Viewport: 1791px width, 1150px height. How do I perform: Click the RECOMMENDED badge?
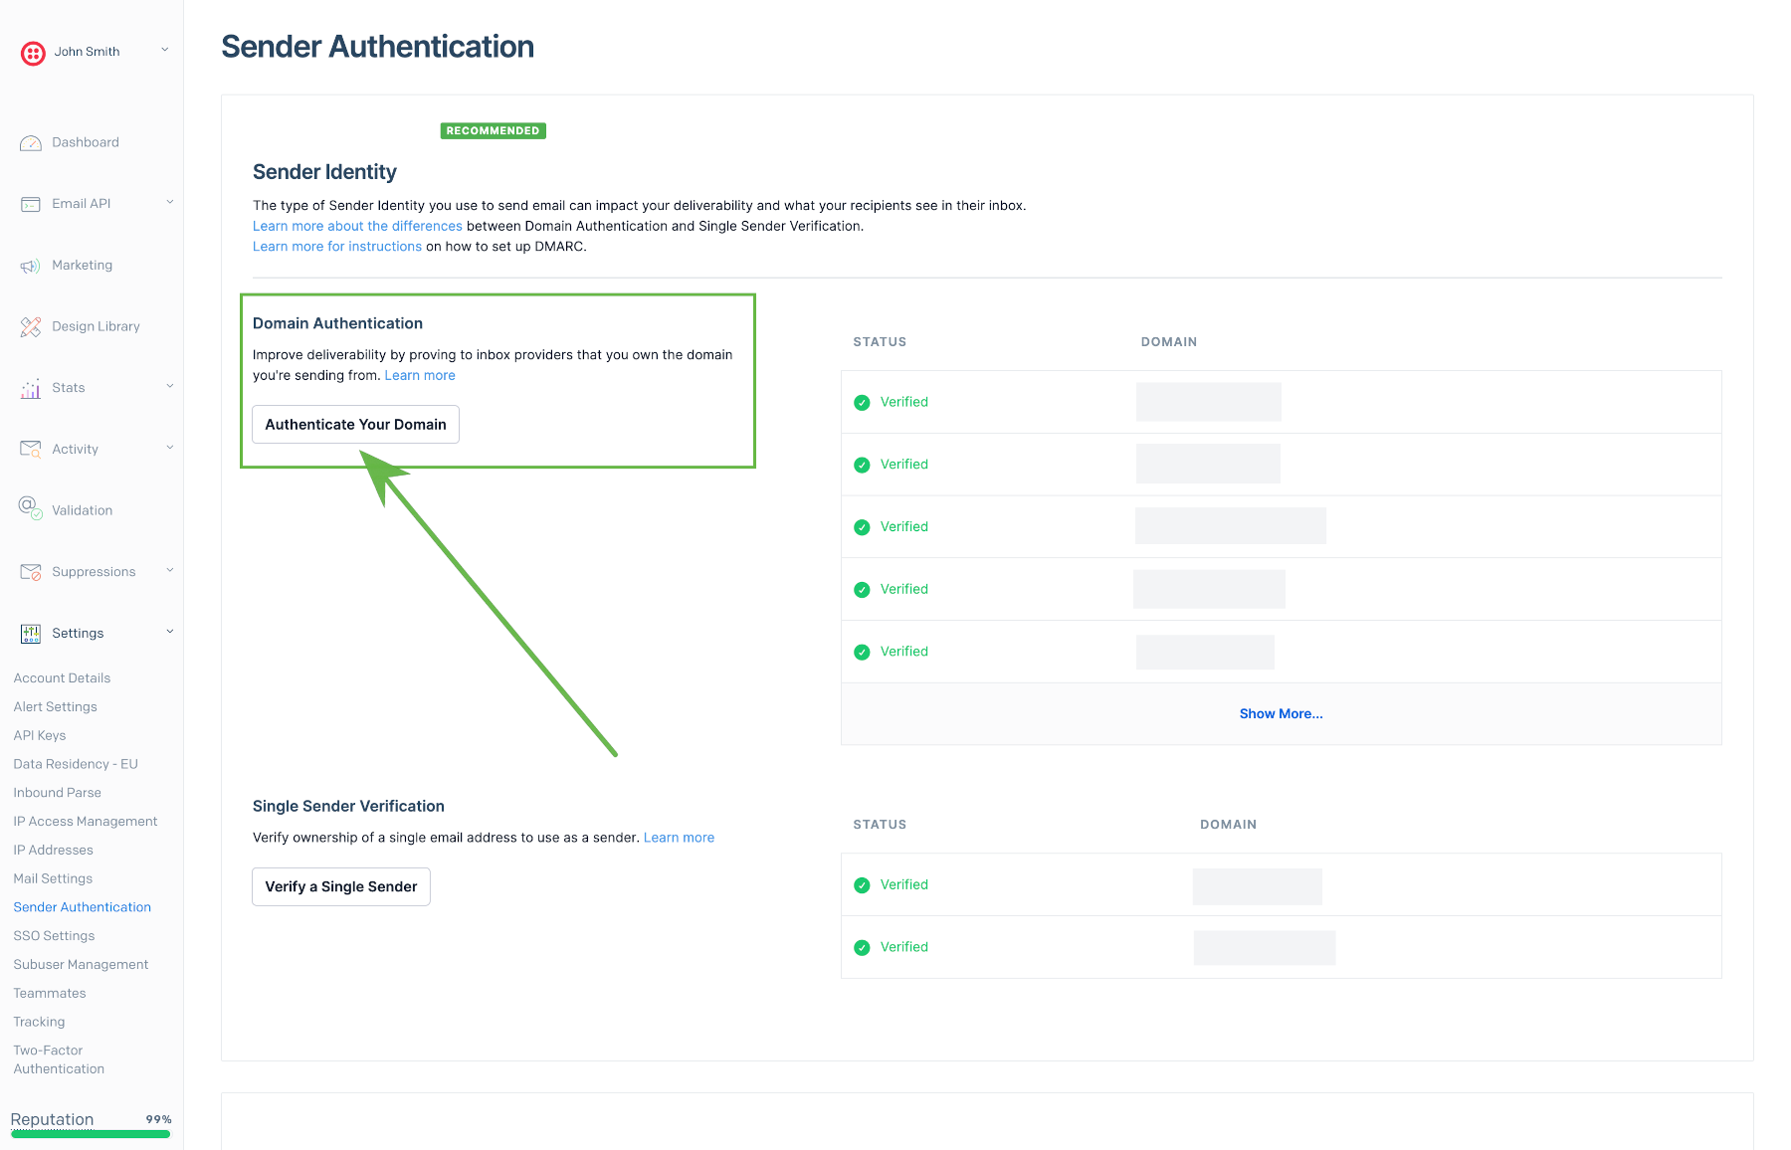494,131
